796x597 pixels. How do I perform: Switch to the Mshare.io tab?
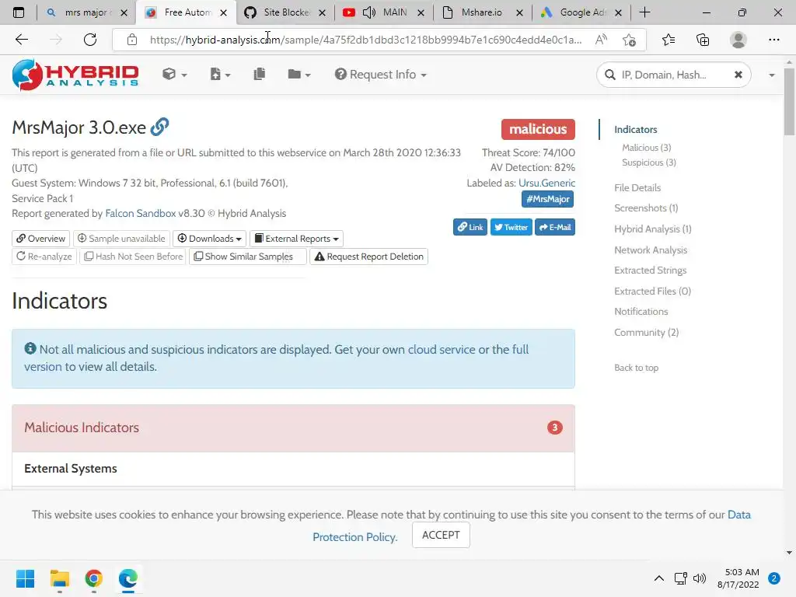[x=482, y=12]
